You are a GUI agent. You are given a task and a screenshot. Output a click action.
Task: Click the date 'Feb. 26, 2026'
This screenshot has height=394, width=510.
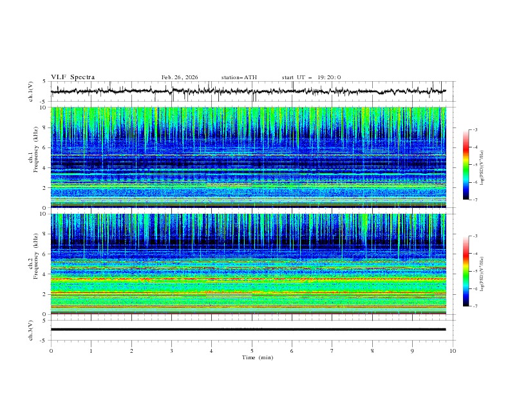[180, 77]
